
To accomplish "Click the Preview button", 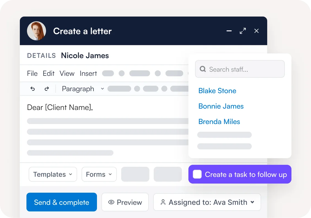I will (x=125, y=202).
